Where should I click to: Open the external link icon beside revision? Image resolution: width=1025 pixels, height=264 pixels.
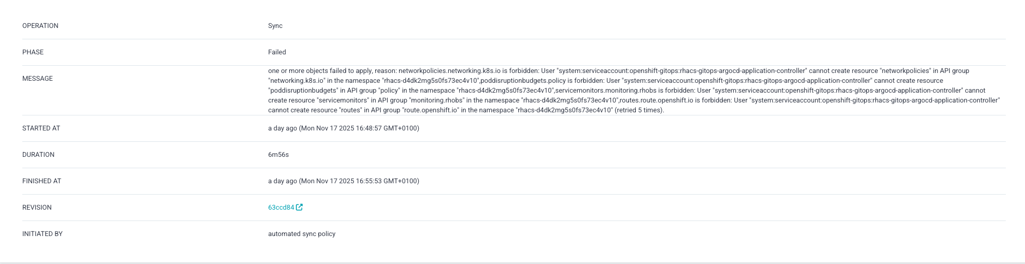300,208
